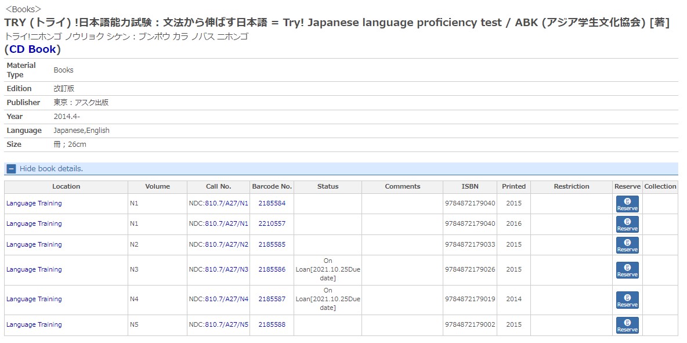Reserve the N1 copy with barcode 2210557
The height and width of the screenshot is (343, 687).
627,224
